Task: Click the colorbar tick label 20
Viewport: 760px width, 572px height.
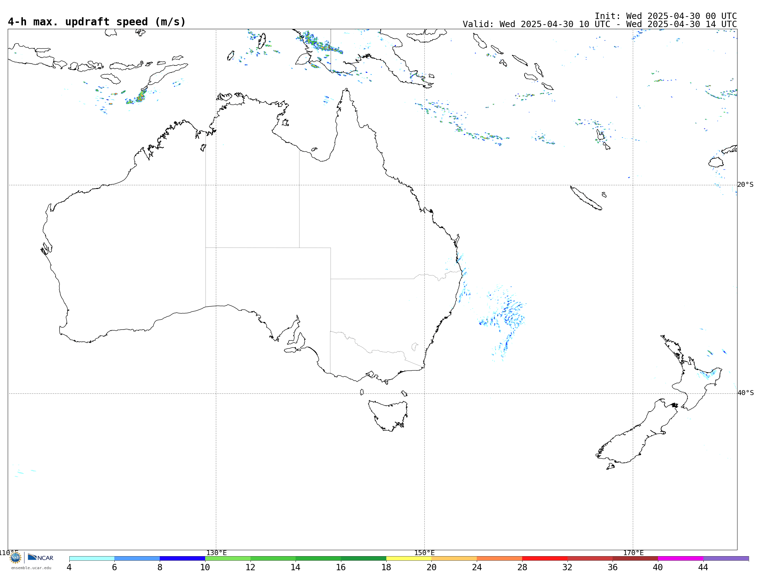Action: [x=432, y=567]
